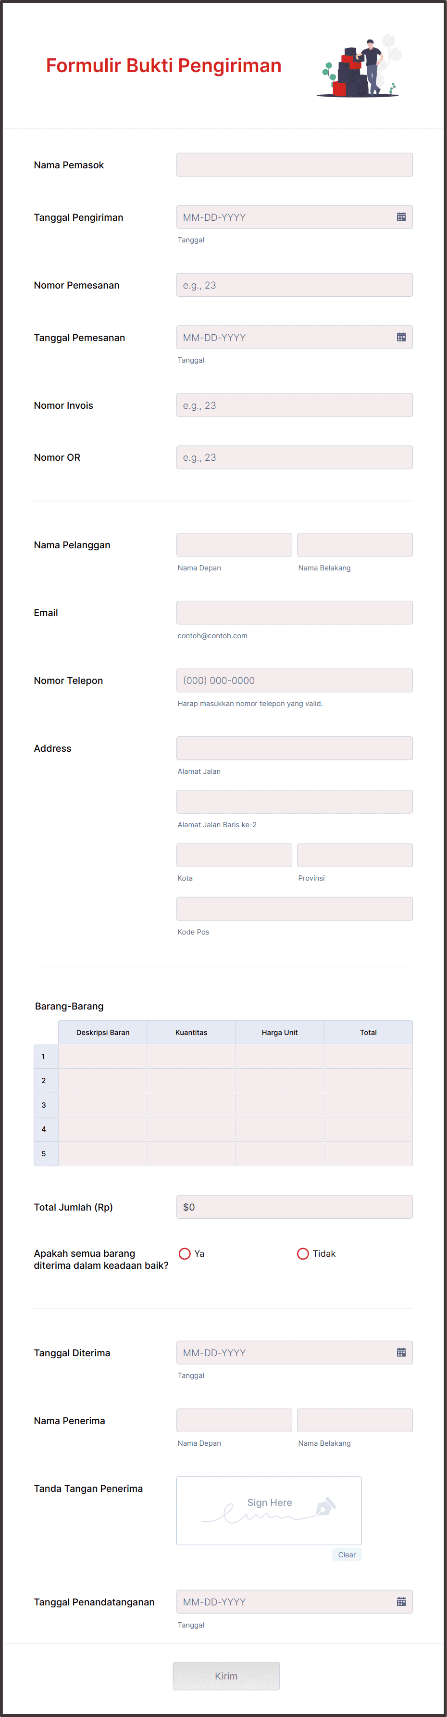Click 'Harap masukkan nomor telepon yang valid' hint

coord(250,704)
